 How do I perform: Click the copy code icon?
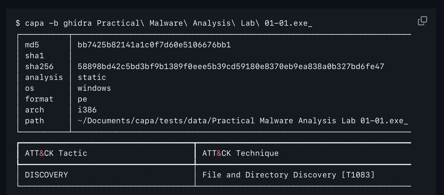click(x=423, y=21)
